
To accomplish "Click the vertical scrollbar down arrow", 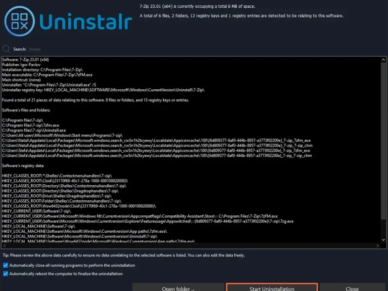I will (x=383, y=240).
